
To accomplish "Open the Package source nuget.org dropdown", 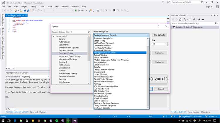I will (x=49, y=77).
